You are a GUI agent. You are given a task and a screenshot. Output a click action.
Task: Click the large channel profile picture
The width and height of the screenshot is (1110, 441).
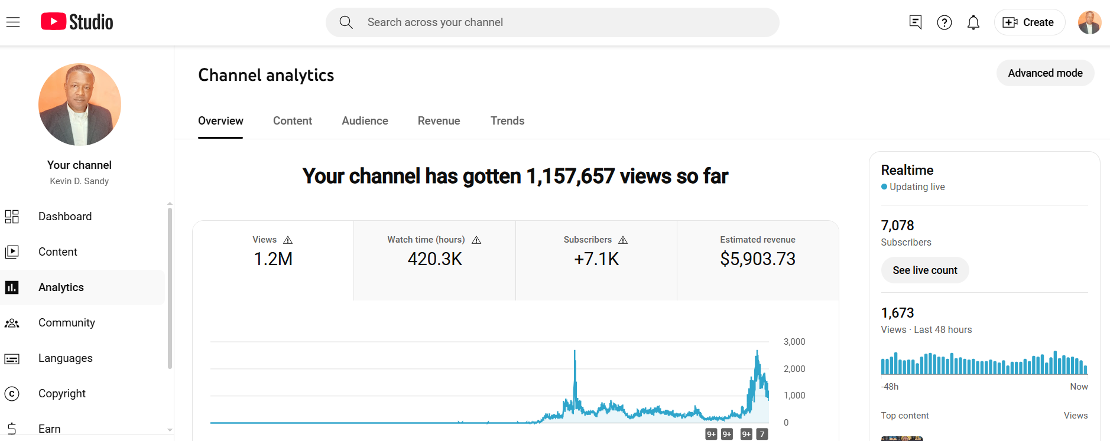click(80, 104)
